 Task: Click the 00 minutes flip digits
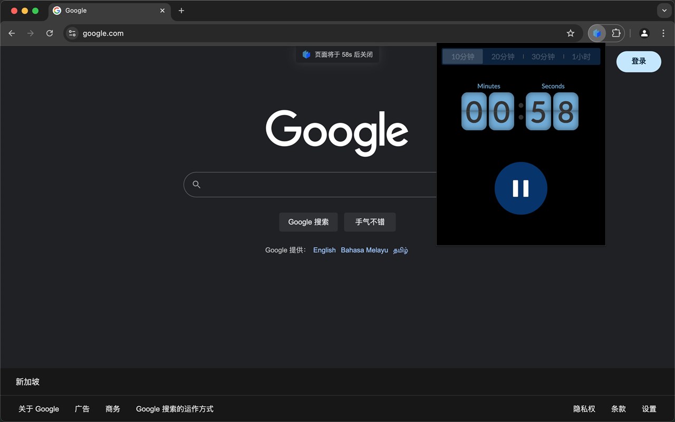pyautogui.click(x=488, y=111)
